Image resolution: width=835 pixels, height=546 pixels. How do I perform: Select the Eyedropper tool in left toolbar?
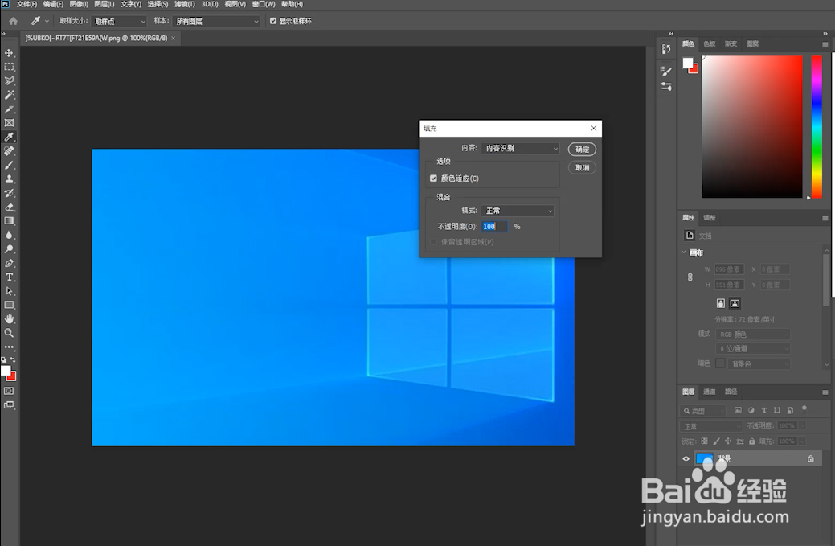click(x=9, y=137)
